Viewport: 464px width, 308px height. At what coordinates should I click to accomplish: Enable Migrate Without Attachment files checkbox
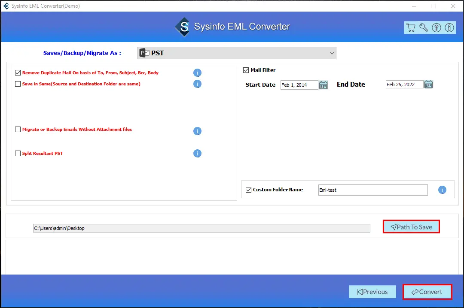18,130
